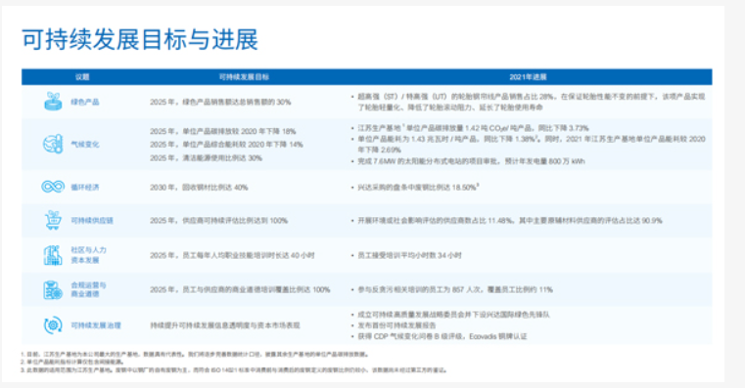The width and height of the screenshot is (745, 388).
Task: Click footnote 1 about 江苏生产基地
Action: coord(195,355)
